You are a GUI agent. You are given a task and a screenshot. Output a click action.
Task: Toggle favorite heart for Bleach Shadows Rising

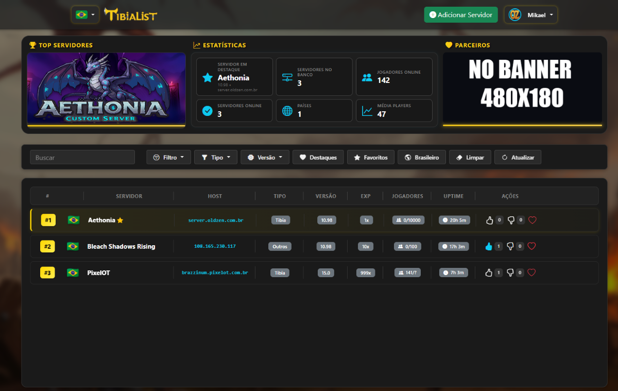click(531, 247)
